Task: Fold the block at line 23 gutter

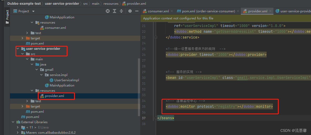Action: (156, 37)
